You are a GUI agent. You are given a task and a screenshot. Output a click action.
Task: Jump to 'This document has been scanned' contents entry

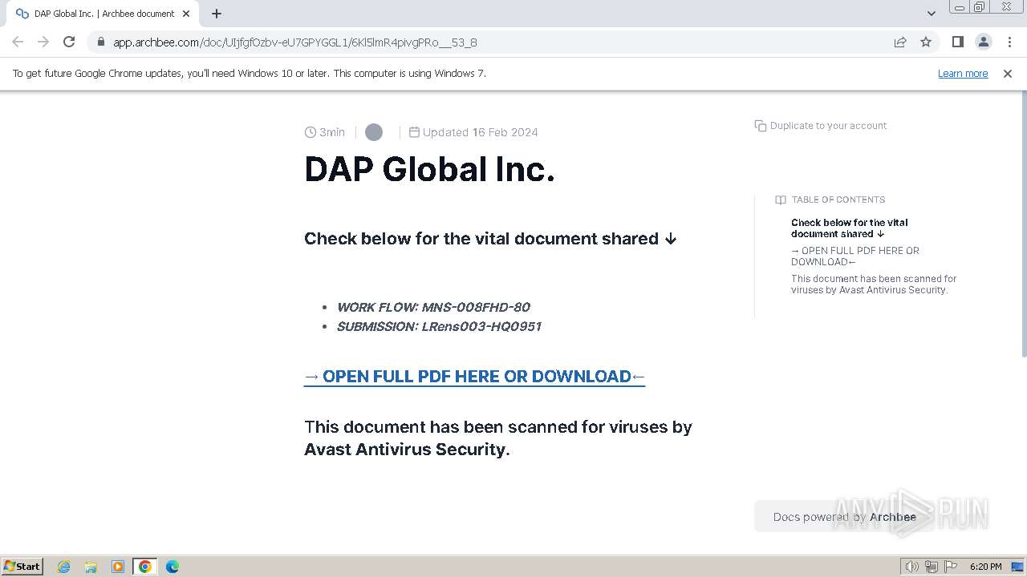point(874,284)
